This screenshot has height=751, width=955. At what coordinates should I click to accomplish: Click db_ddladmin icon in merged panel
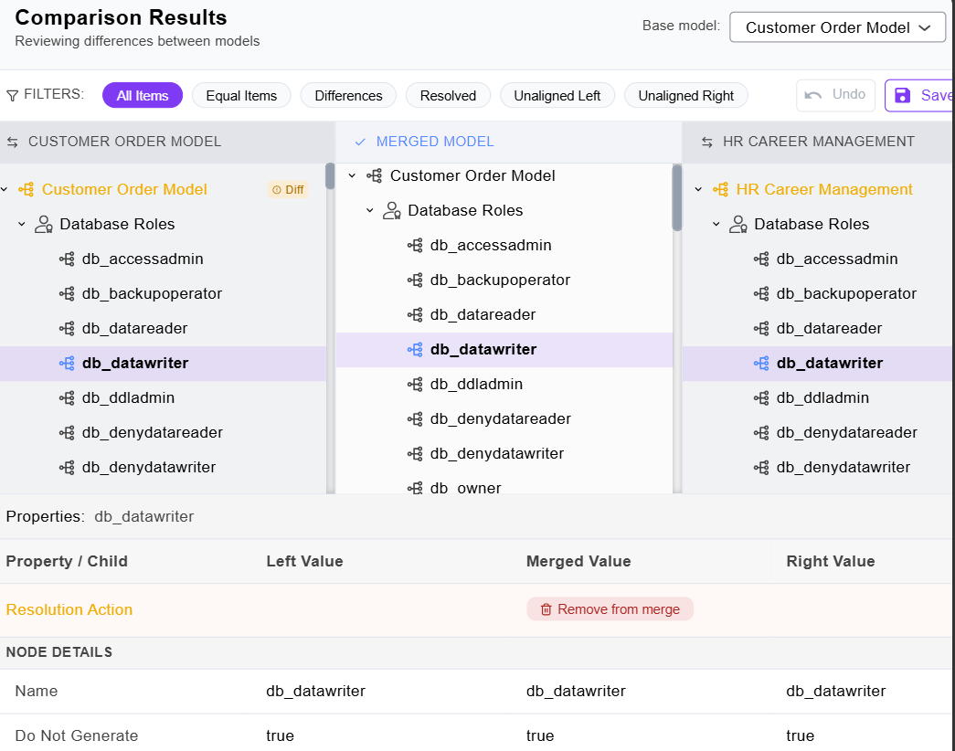click(x=415, y=384)
